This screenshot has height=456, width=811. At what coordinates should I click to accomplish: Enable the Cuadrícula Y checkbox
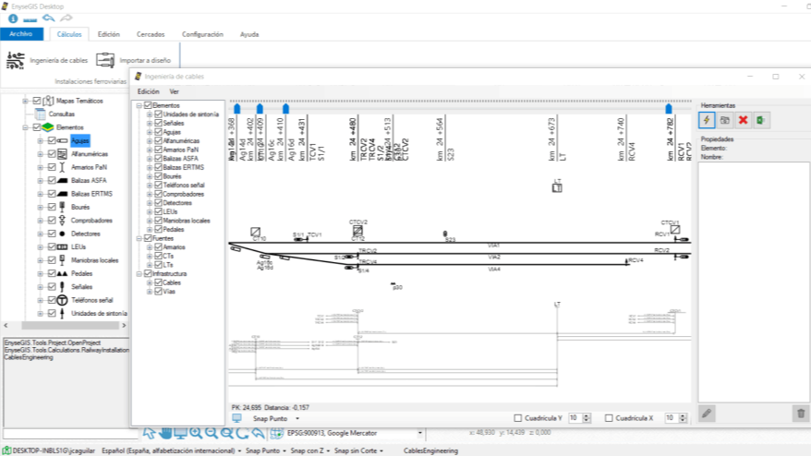pos(516,418)
